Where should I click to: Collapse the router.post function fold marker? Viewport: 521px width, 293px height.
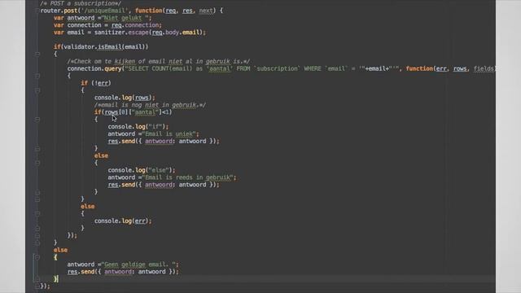click(x=37, y=11)
